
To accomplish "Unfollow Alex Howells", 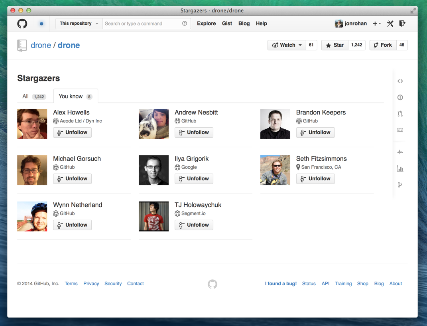I will point(73,132).
